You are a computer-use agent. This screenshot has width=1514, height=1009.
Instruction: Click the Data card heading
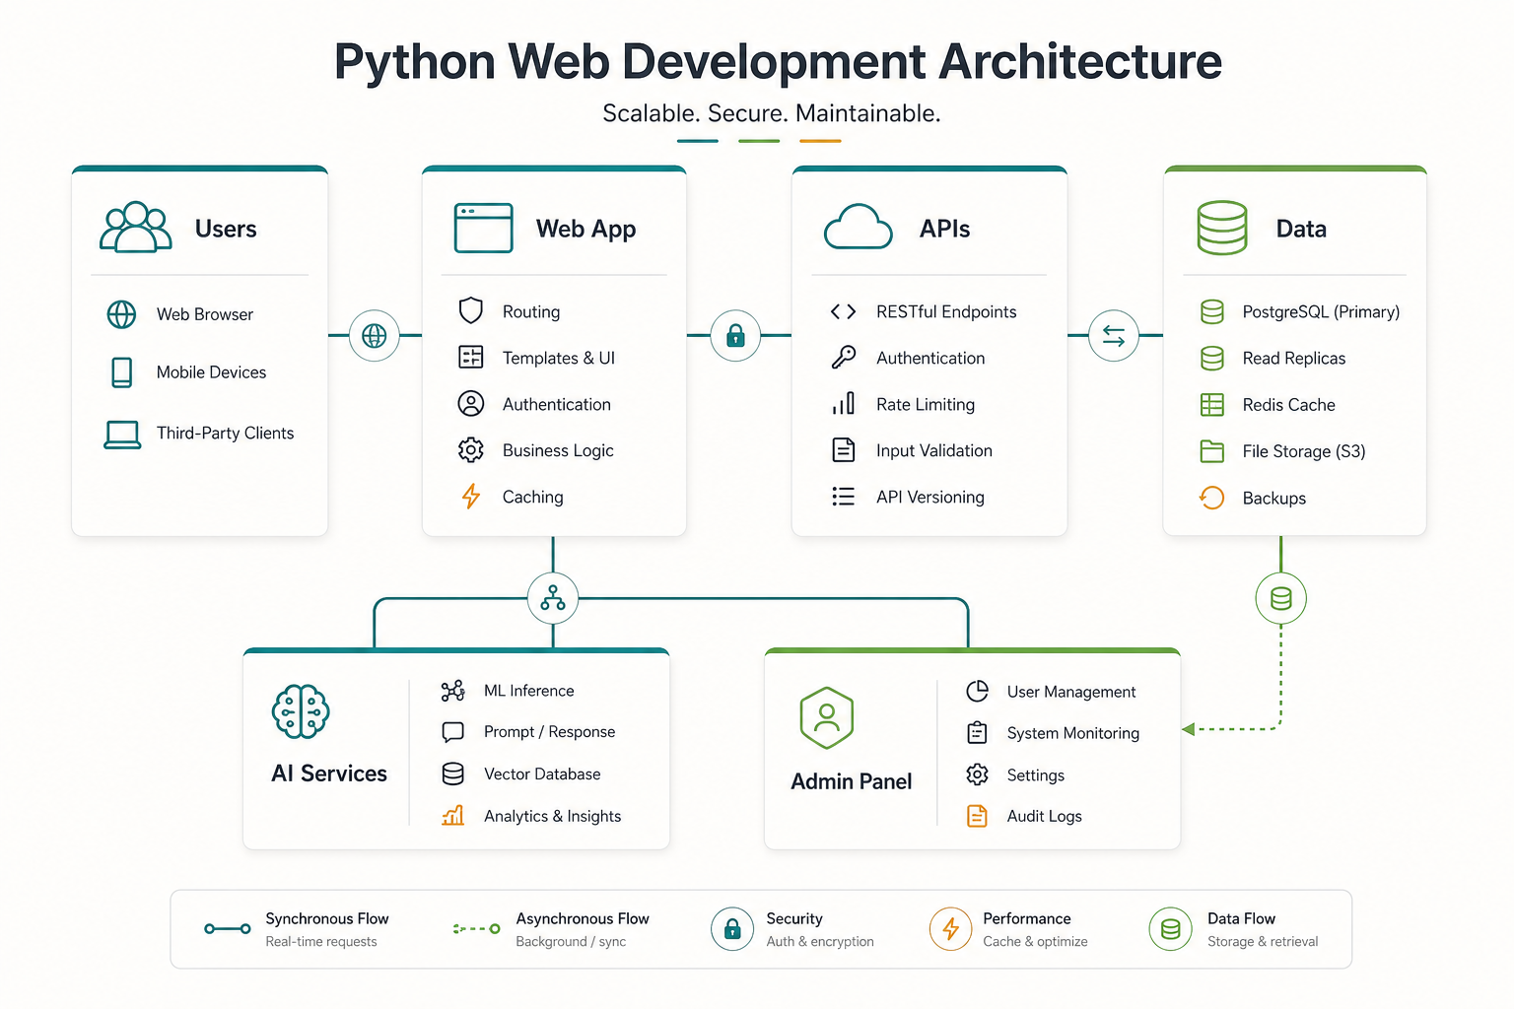point(1301,229)
